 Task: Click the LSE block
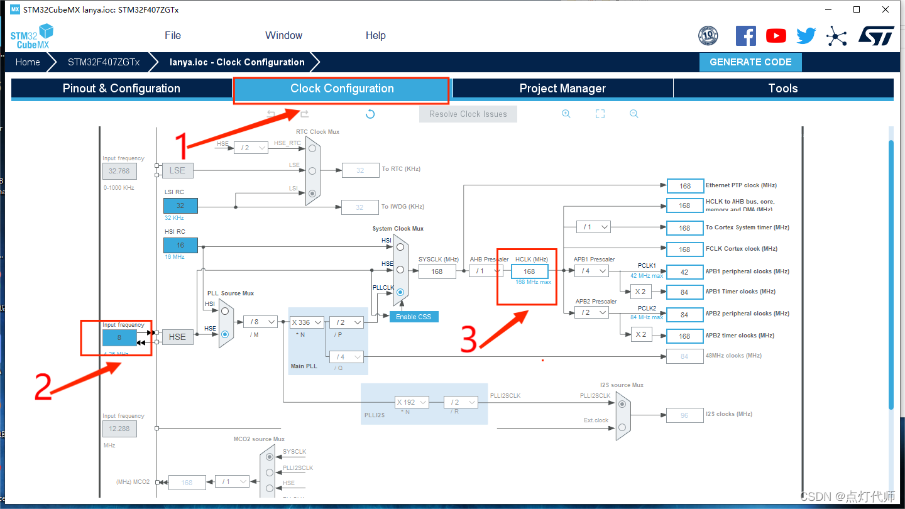pos(177,170)
